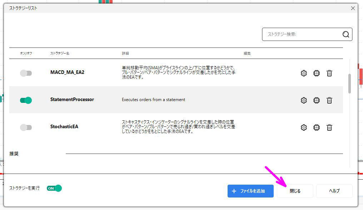Click the ファイルを追加 button

point(250,191)
